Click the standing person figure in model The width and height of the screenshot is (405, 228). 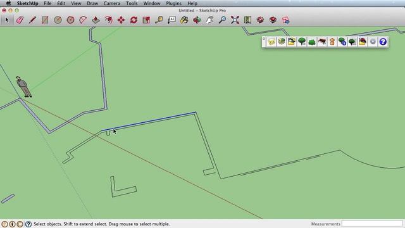[x=24, y=87]
